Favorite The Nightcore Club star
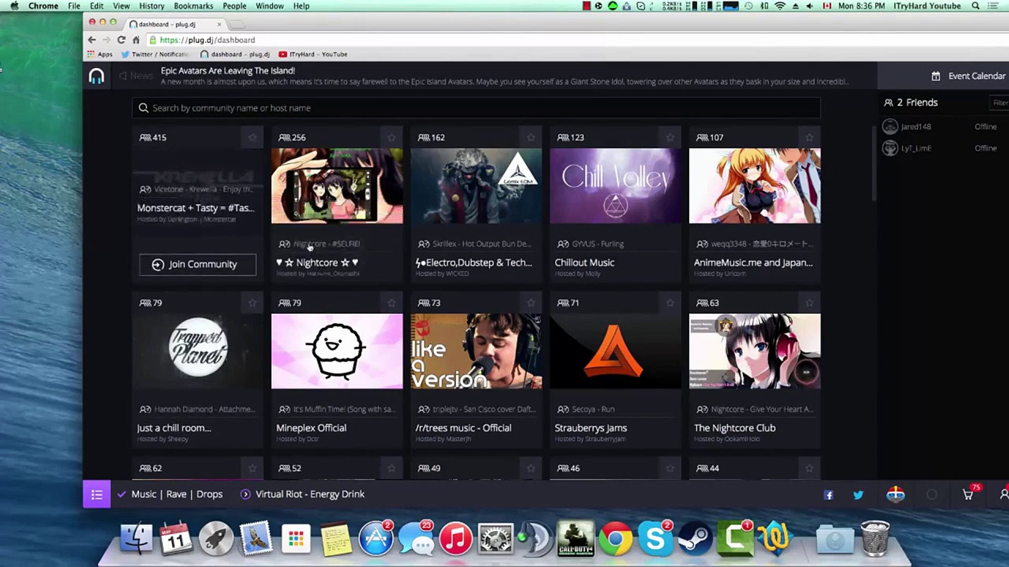 809,303
